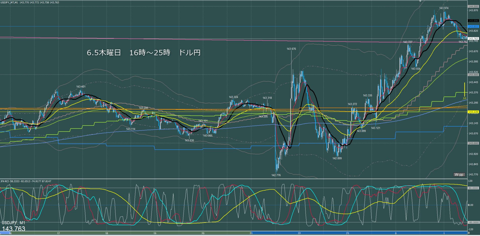Click the W-pp label button
This screenshot has width=480, height=236.
(x=459, y=174)
